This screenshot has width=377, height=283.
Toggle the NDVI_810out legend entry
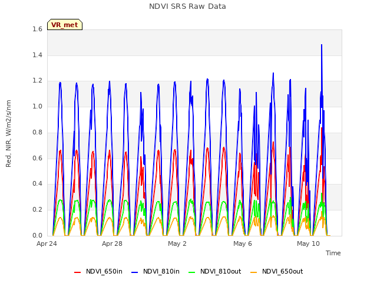tap(214, 272)
